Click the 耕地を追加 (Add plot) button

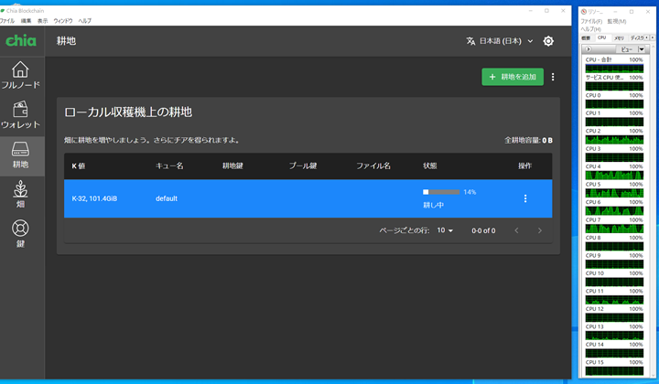coord(513,77)
